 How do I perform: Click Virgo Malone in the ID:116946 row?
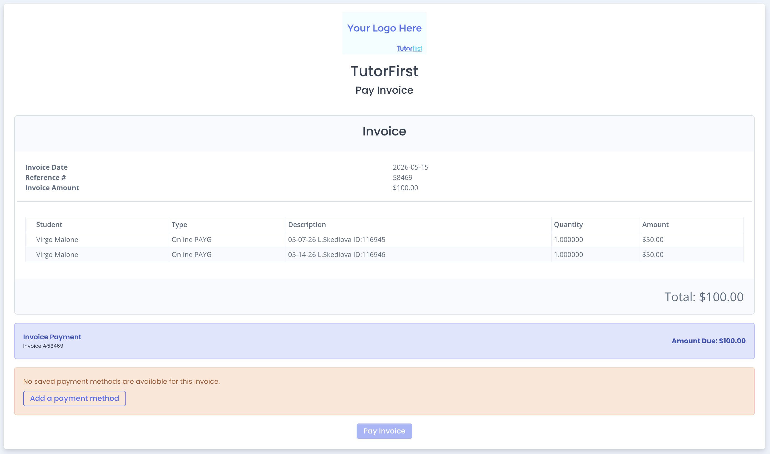coord(57,255)
